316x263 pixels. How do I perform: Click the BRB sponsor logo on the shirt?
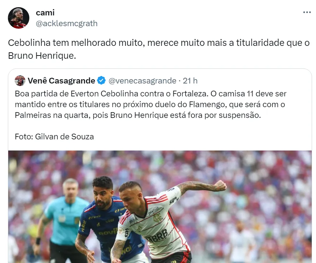[x=159, y=236]
